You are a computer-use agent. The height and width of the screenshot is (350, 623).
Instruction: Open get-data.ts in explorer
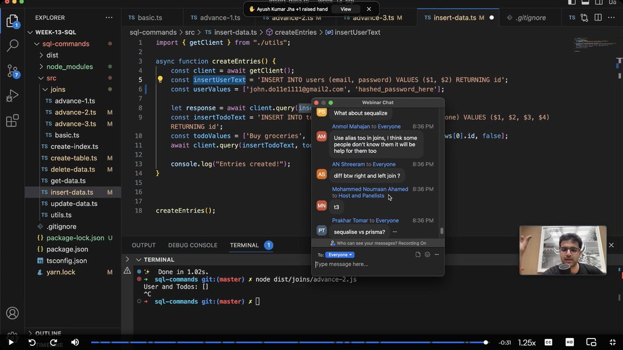point(68,180)
